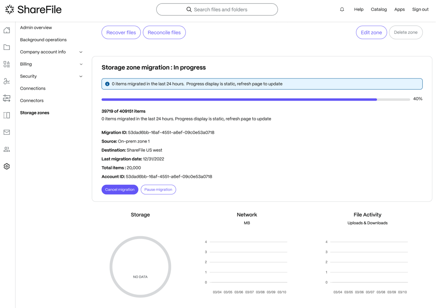Open Billing menu item

[x=26, y=64]
